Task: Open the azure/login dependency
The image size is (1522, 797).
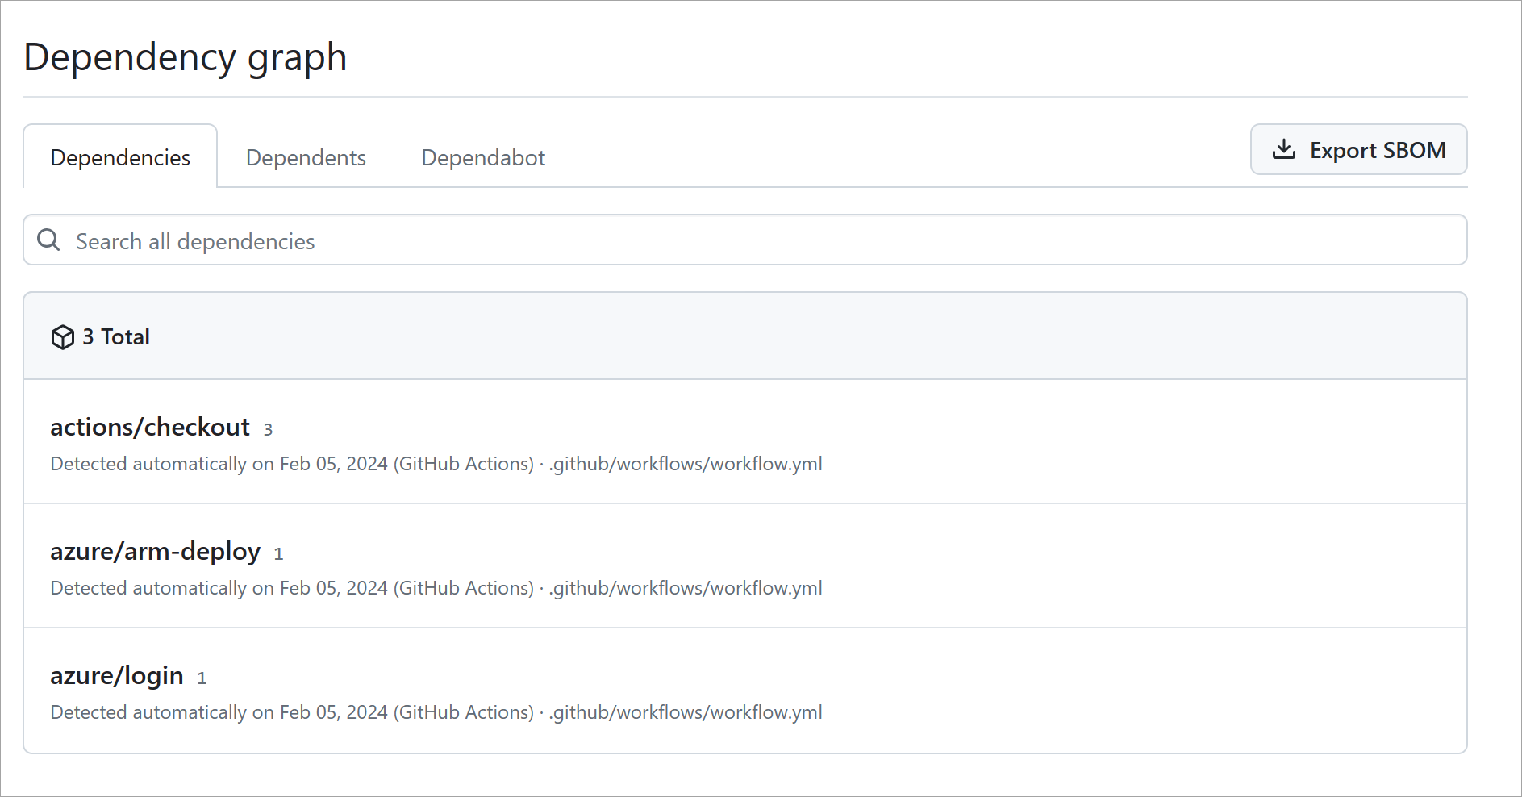Action: click(x=117, y=676)
